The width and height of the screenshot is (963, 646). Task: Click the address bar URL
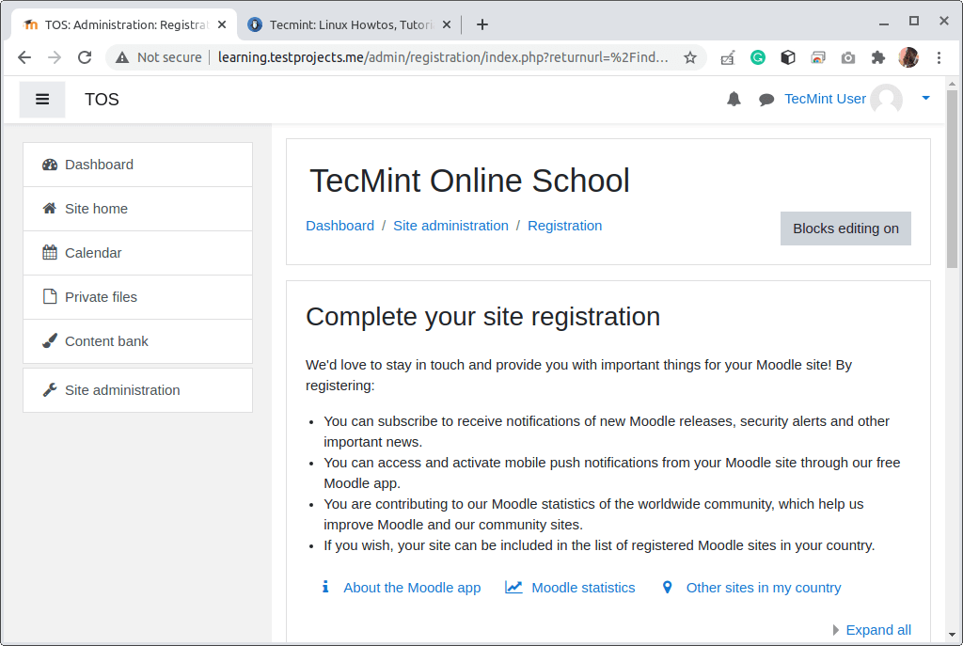[x=443, y=57]
